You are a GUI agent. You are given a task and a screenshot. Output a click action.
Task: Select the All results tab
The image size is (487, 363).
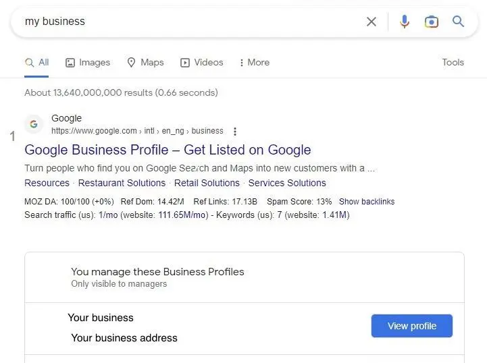click(x=37, y=63)
